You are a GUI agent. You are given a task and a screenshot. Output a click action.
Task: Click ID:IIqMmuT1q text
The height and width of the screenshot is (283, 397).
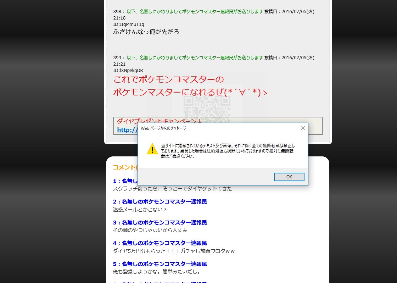click(x=129, y=24)
